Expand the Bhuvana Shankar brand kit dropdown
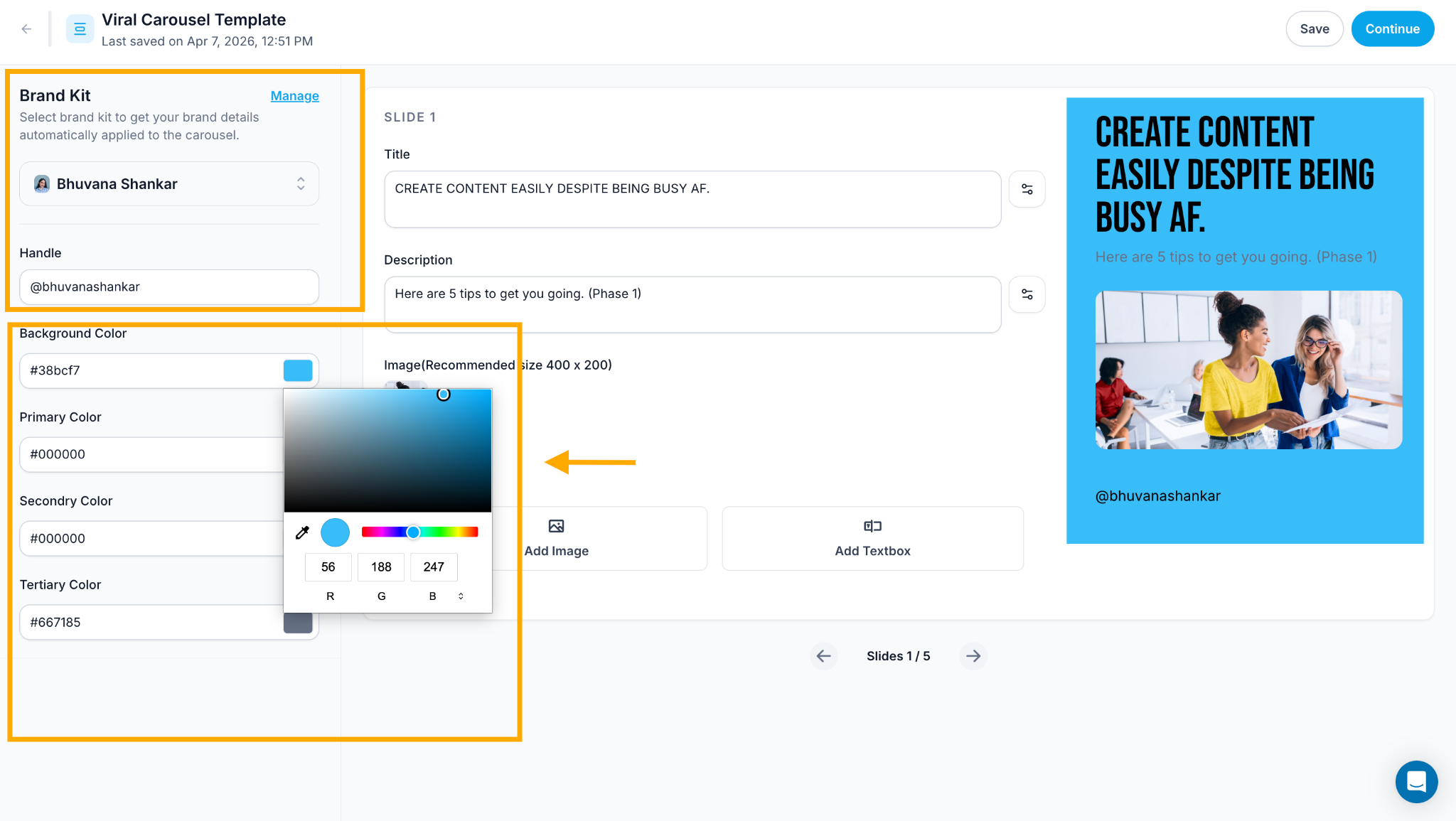 169,184
